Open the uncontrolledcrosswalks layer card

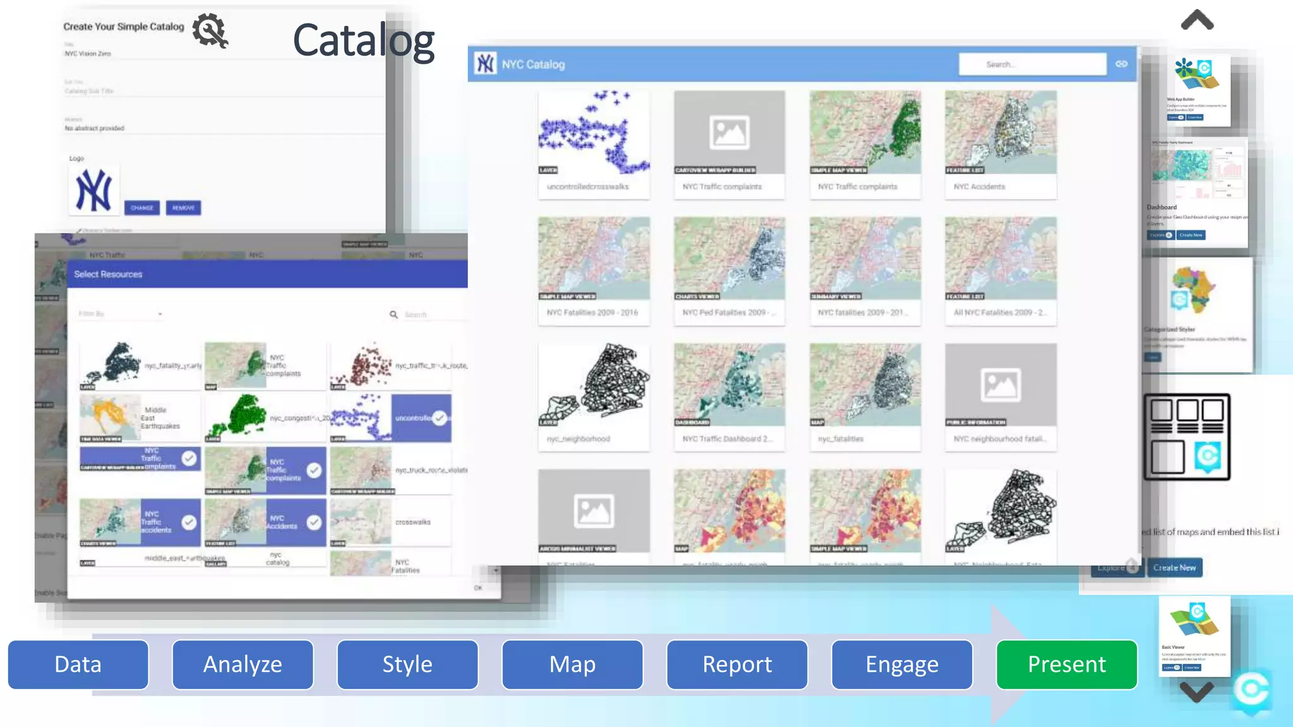pyautogui.click(x=593, y=145)
